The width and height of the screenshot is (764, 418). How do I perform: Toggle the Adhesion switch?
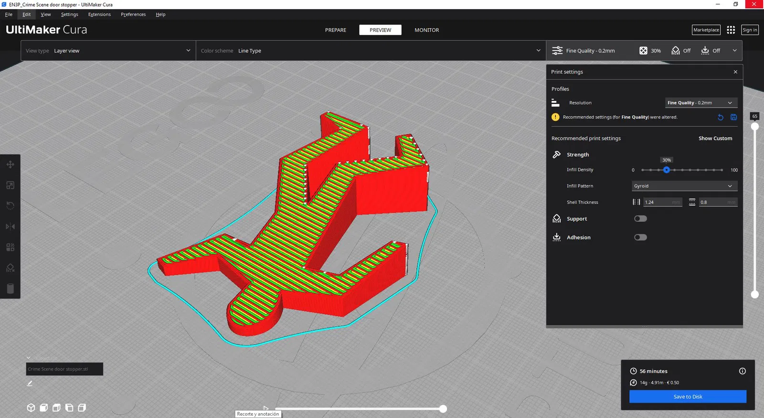tap(640, 237)
